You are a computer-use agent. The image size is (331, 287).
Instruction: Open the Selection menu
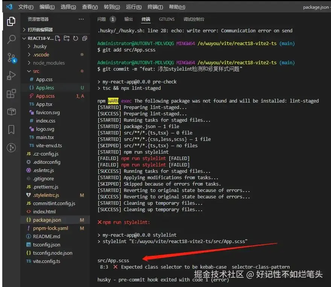tap(68, 7)
